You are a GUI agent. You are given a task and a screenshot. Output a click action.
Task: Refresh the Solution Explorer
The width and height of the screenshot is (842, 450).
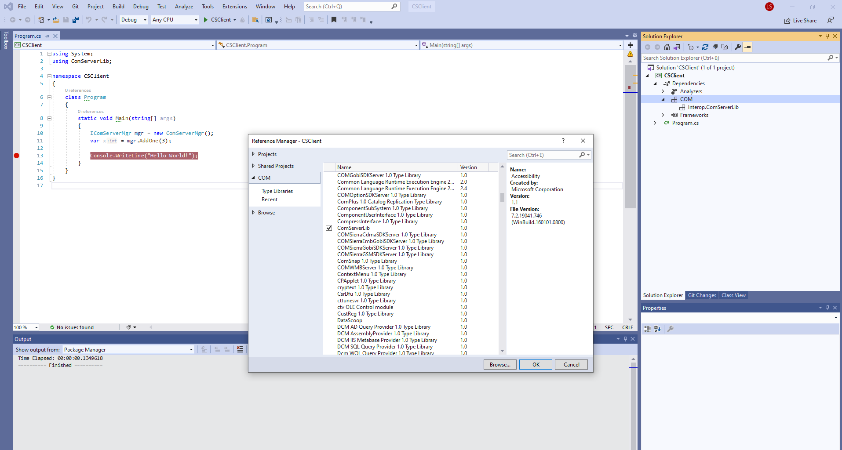coord(705,47)
